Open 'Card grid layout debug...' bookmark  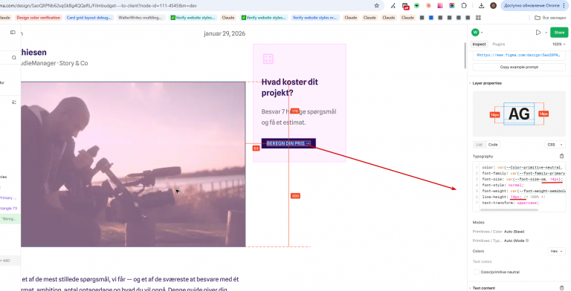tap(89, 18)
